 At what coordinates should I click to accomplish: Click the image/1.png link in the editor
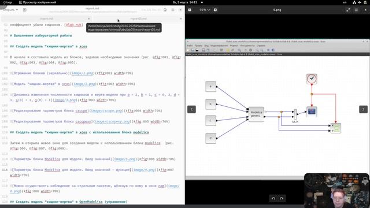pyautogui.click(x=82, y=73)
